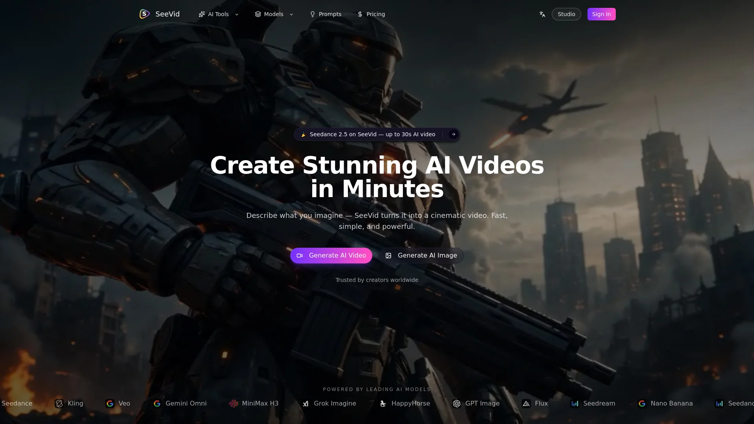754x424 pixels.
Task: Open the Seedance 2.5 announcement banner
Action: 377,134
